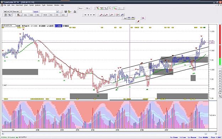Screen dimensions: 222x139
Task: Click the RS toolbar button
Action: tap(11, 11)
